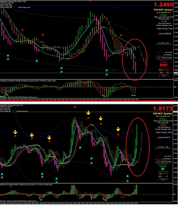Click 'Max lot to trade' on EURUSD chart
This screenshot has width=178, height=205.
click(x=167, y=57)
